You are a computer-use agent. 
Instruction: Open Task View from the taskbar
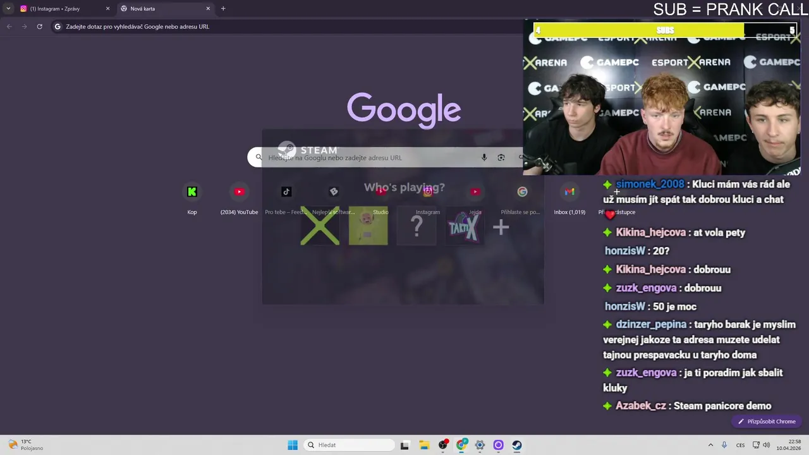pos(404,445)
